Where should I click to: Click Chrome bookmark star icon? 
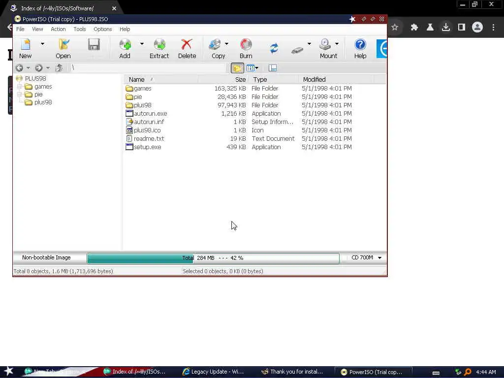[395, 28]
